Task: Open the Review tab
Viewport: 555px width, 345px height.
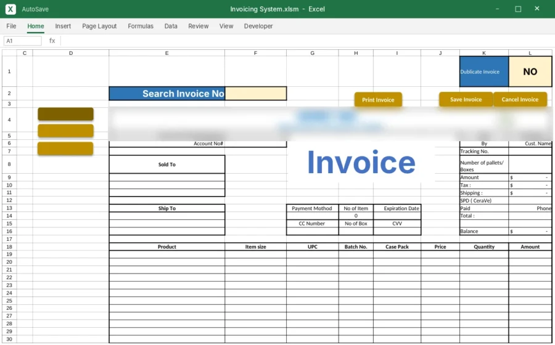Action: [198, 26]
